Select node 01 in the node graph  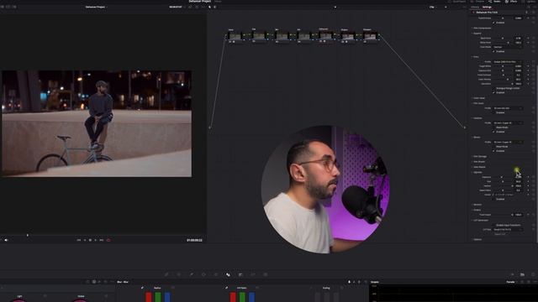(x=235, y=35)
